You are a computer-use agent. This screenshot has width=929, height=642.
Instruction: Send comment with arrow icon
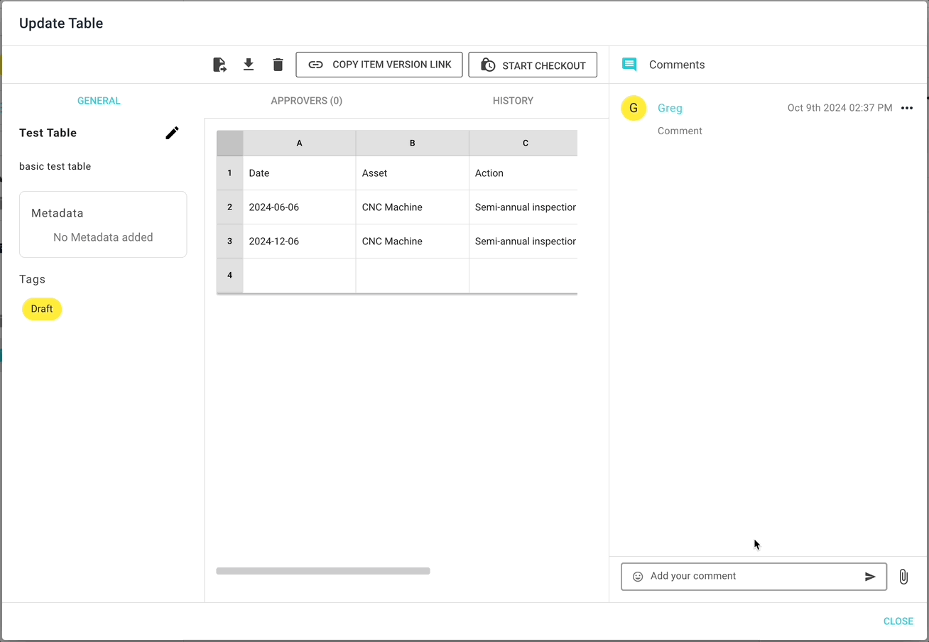pos(870,577)
